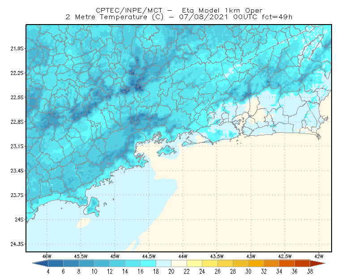The width and height of the screenshot is (358, 276).
Task: Click the 42W longitude label
Action: click(319, 256)
